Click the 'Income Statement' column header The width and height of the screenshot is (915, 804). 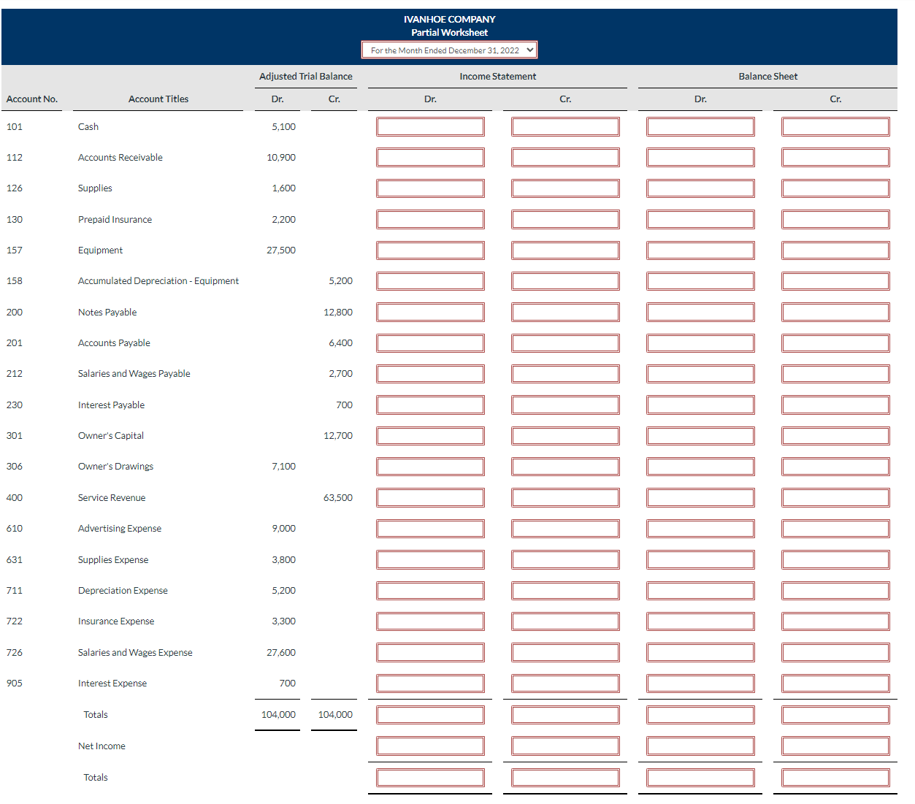(x=498, y=77)
